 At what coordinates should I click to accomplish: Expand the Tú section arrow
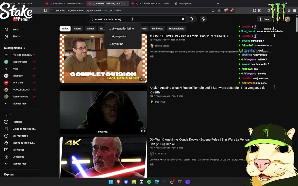click(10, 115)
